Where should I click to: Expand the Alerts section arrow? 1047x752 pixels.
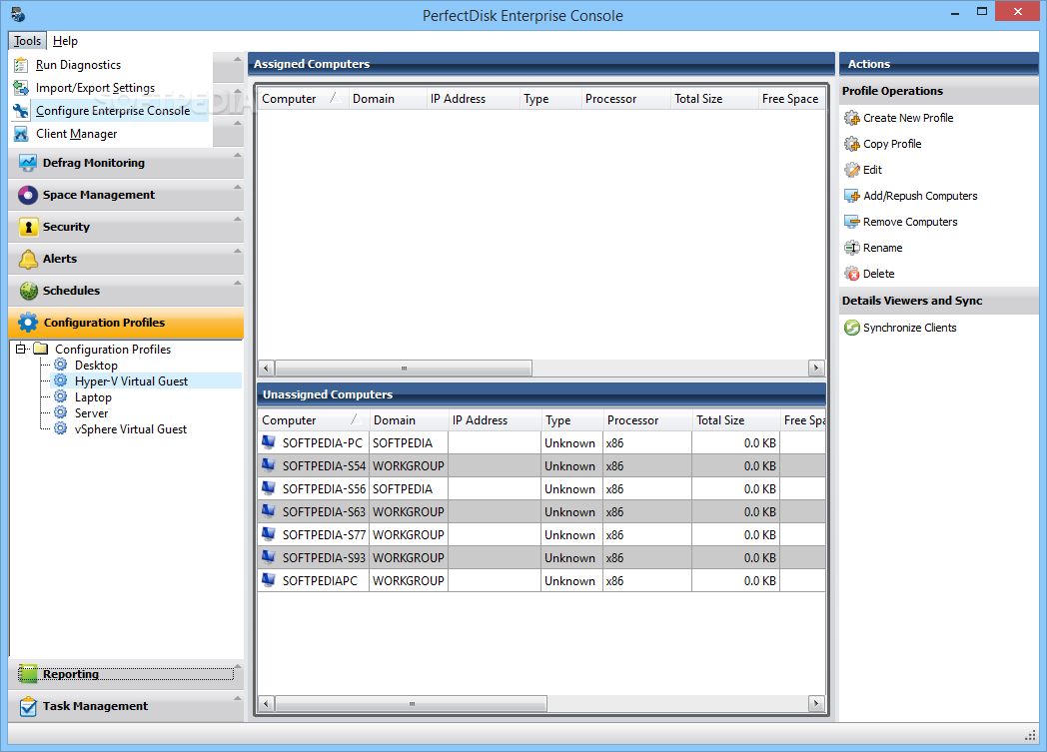pos(237,251)
